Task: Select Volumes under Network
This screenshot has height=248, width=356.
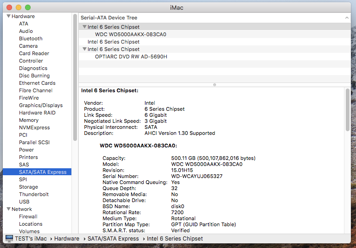Action: [x=29, y=231]
